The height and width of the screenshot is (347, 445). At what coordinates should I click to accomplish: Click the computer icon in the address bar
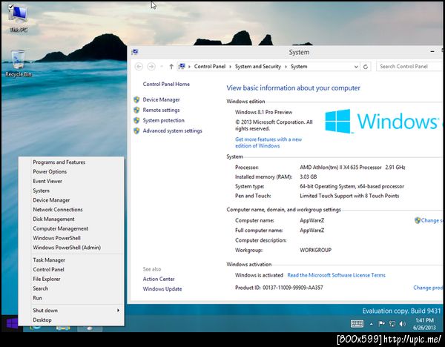pyautogui.click(x=182, y=67)
